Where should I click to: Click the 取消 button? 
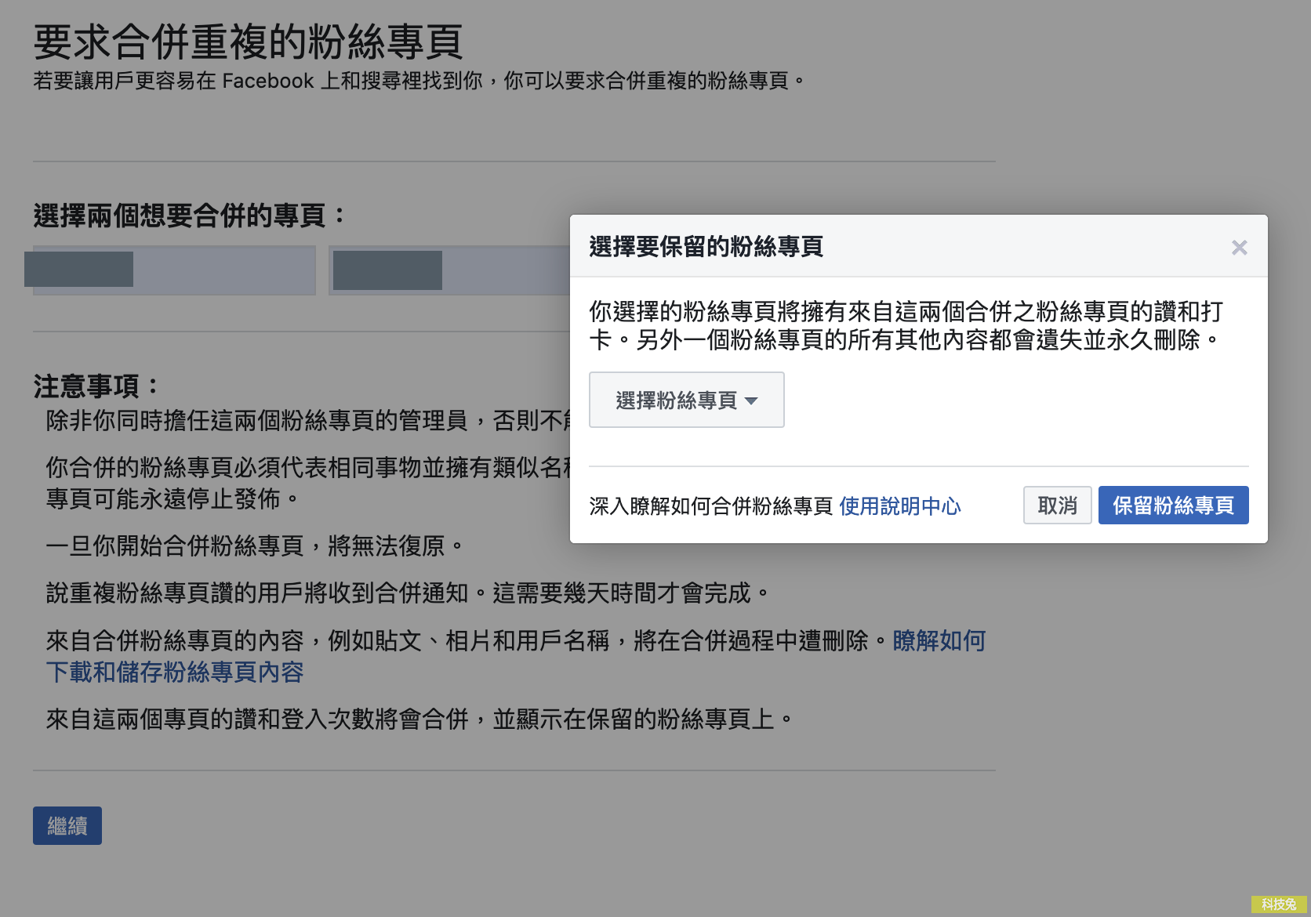1057,506
